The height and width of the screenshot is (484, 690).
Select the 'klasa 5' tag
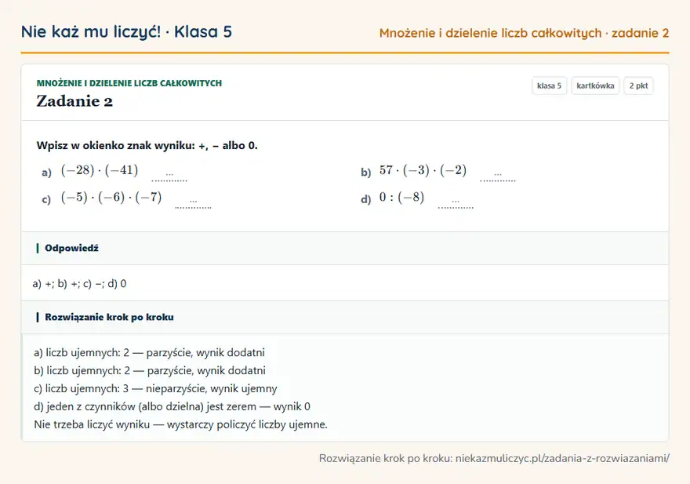click(x=549, y=86)
